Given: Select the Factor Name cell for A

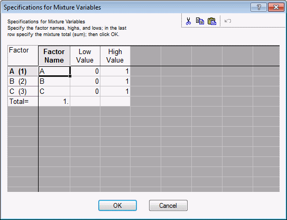Looking at the screenshot, I should (x=54, y=71).
